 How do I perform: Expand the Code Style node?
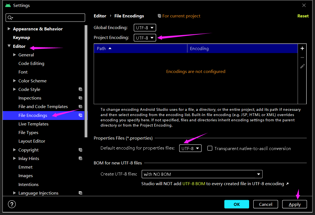14,89
